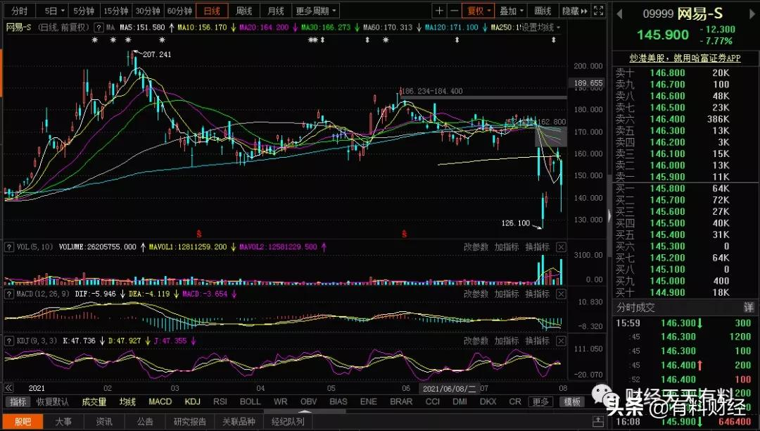Click 恢复默认 to restore defaults
760x431 pixels.
coord(53,402)
